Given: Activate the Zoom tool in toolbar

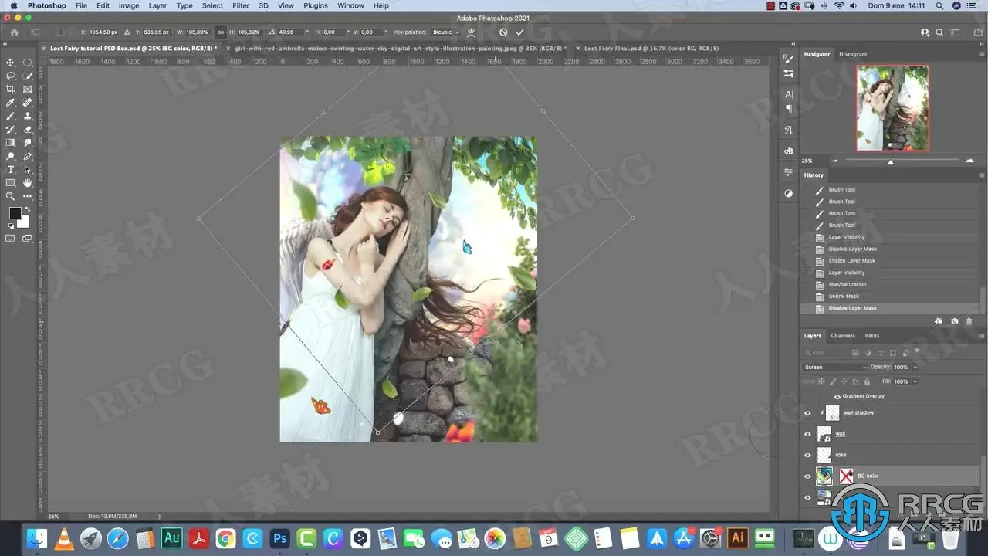Looking at the screenshot, I should (x=11, y=196).
